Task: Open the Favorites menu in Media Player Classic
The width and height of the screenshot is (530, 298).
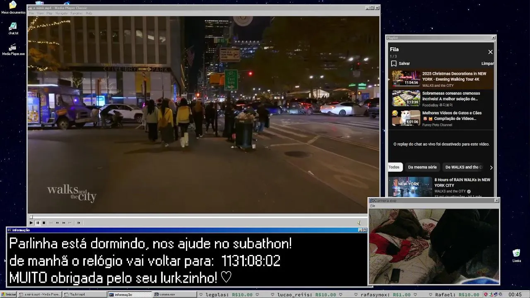Action: (x=76, y=13)
